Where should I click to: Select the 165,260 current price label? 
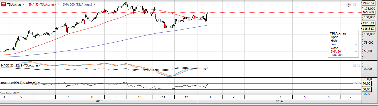[x=368, y=12]
